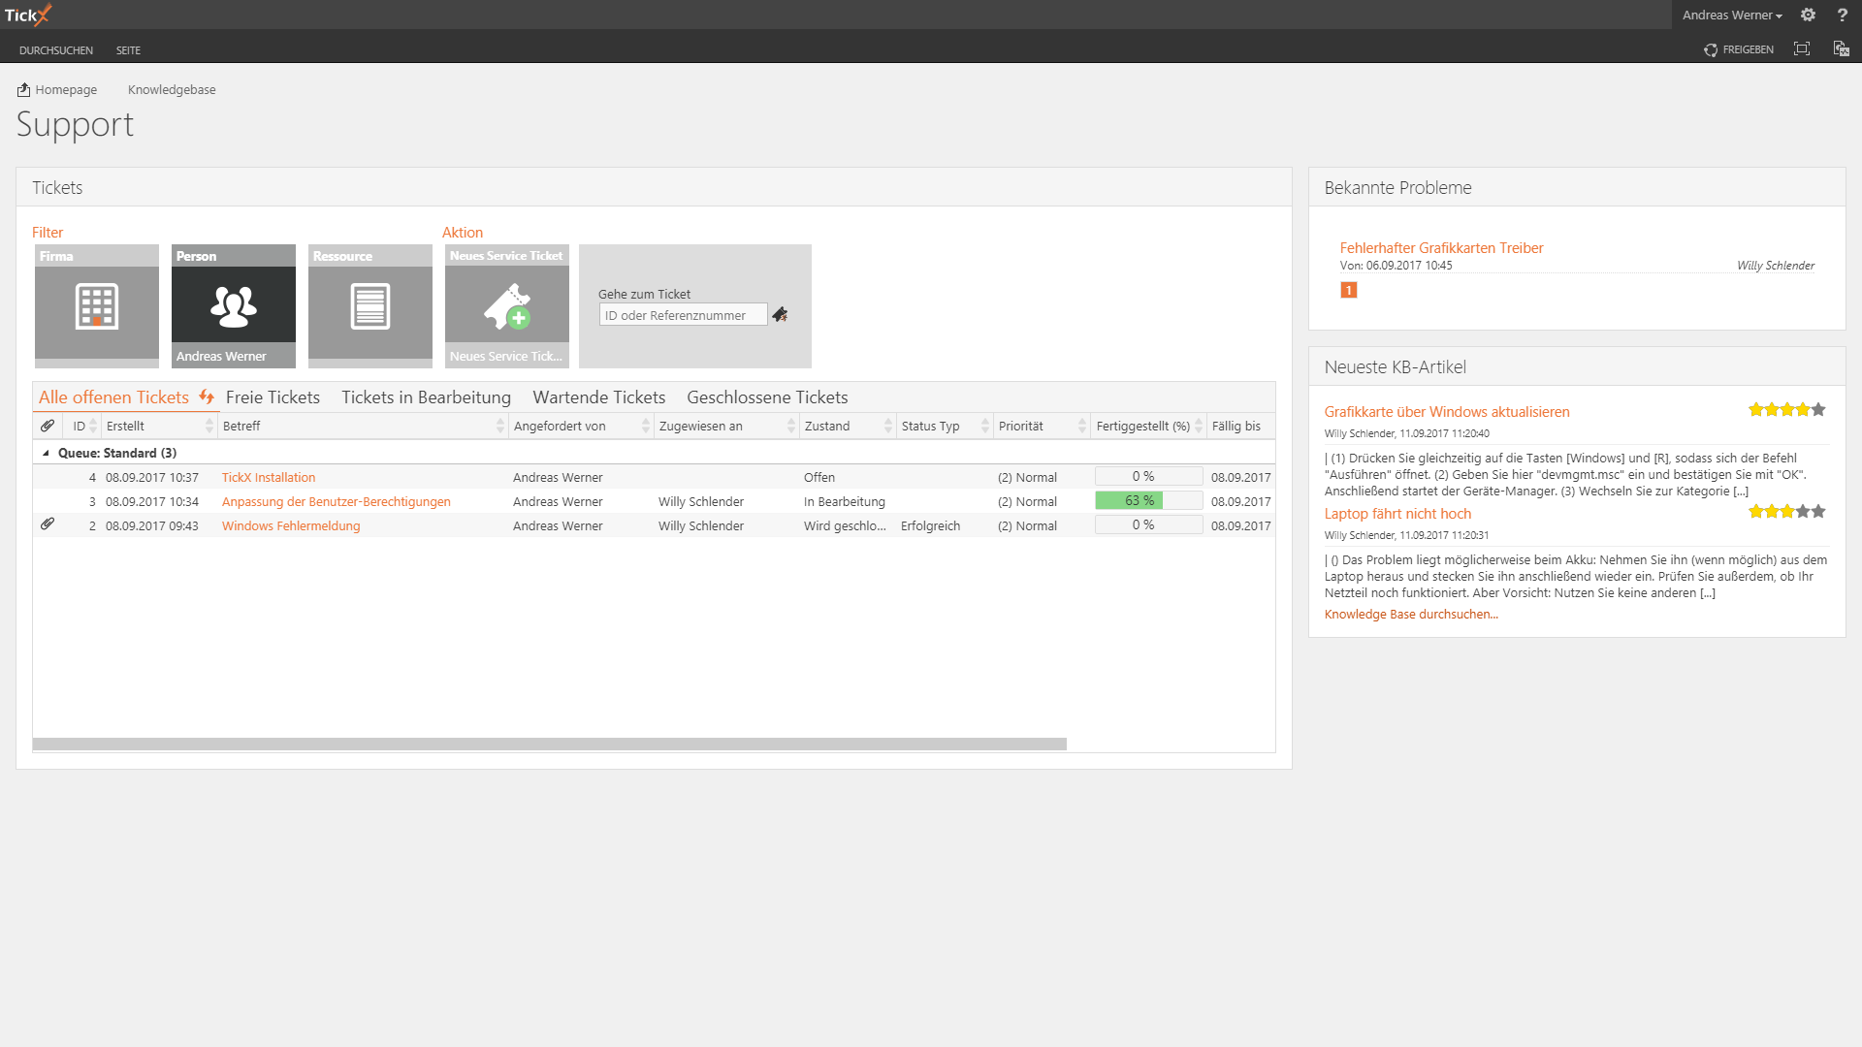Open TickX Installation ticket

coord(269,477)
